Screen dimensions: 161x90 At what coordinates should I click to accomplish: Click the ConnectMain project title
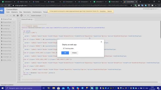[12, 9]
